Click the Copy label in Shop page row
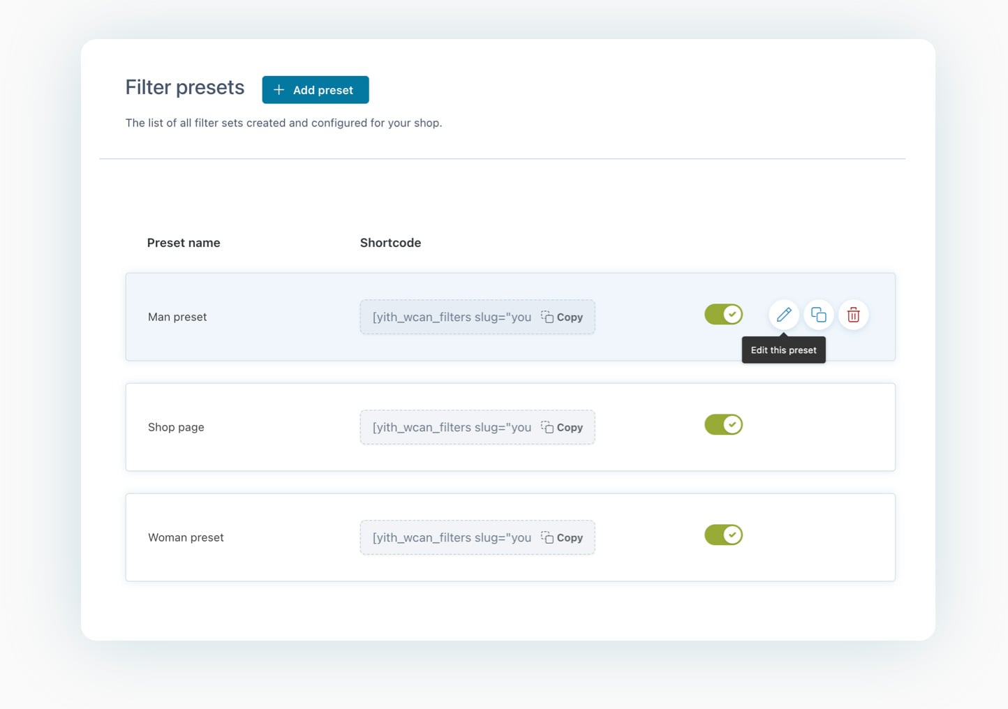The width and height of the screenshot is (1008, 709). (570, 427)
